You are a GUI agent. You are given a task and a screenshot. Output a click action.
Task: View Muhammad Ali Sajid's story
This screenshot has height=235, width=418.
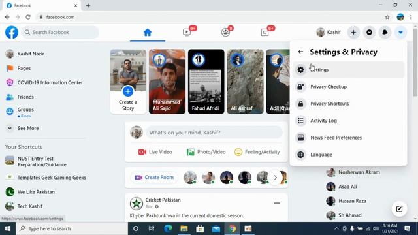(167, 82)
